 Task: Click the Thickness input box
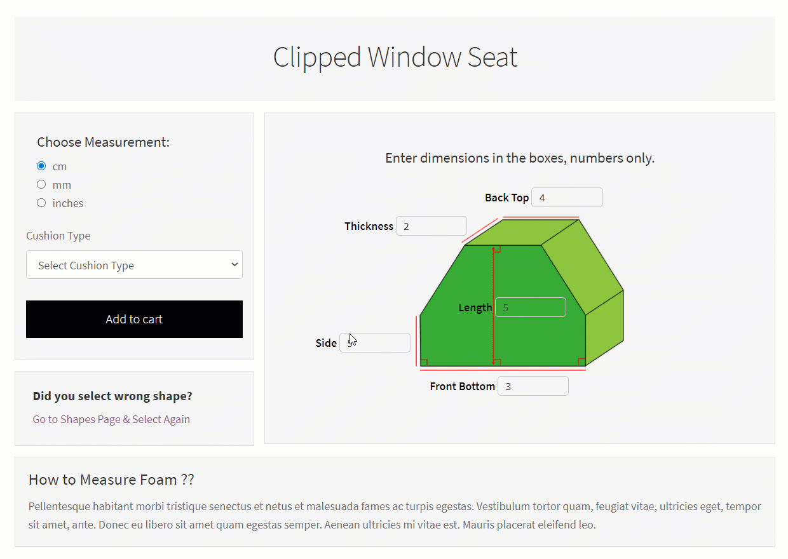(431, 226)
